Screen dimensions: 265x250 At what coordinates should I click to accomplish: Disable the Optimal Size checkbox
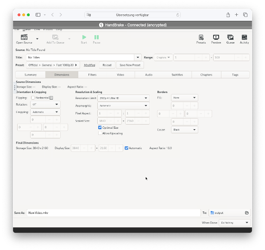coord(100,127)
